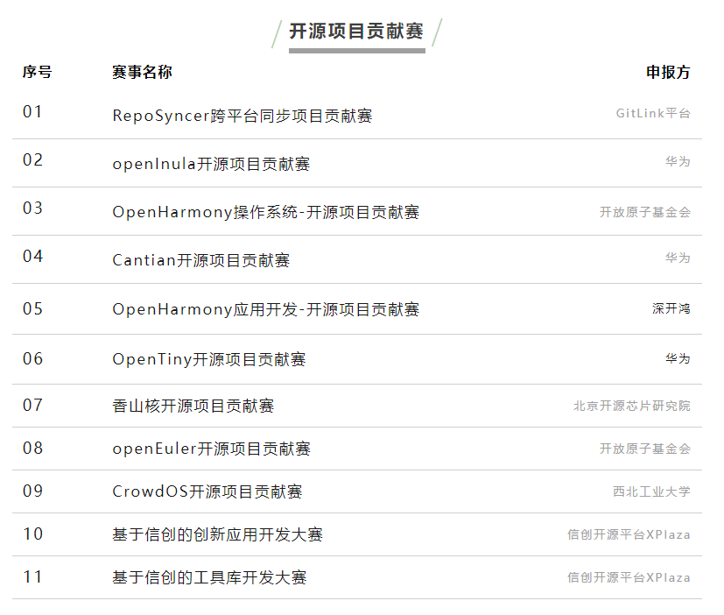The width and height of the screenshot is (724, 615).
Task: Open OpenHarmony应用开发-开源项目贡献赛
Action: point(265,309)
